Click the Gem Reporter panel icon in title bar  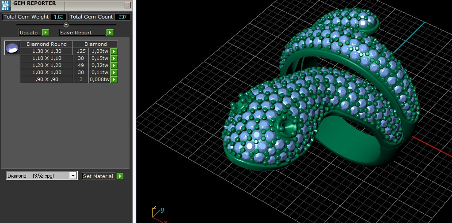coord(5,5)
